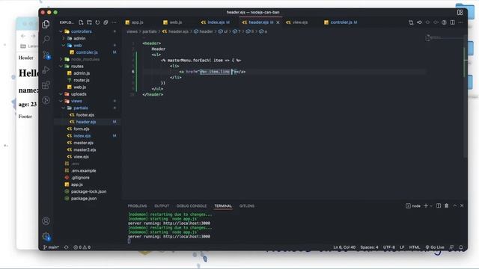Open the Run and Debug view
This screenshot has height=269, width=479.
[46, 69]
